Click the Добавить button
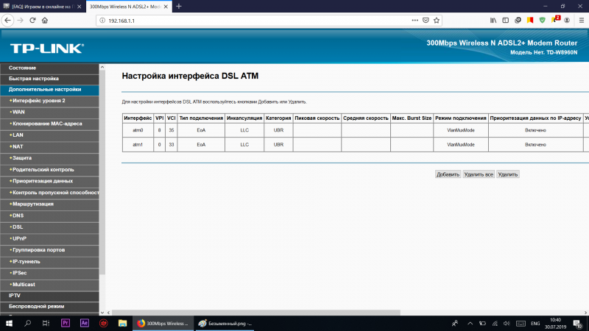The height and width of the screenshot is (331, 589). 448,174
